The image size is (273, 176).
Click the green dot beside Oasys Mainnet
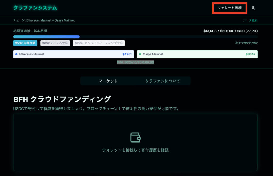[x=140, y=54]
